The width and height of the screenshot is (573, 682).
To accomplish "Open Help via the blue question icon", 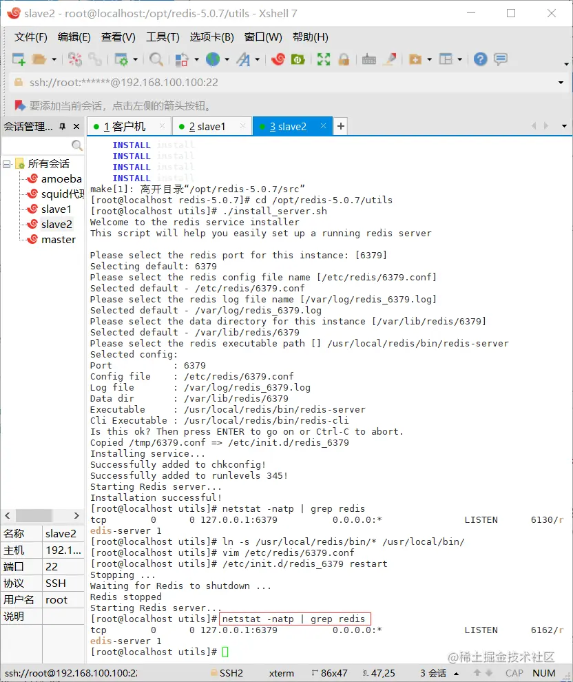I will 481,59.
